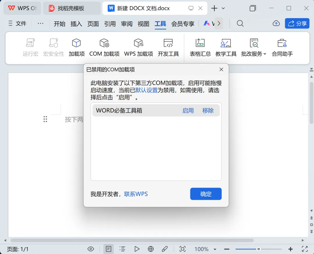Switch to the 找稻壳模板 tab

tap(72, 8)
